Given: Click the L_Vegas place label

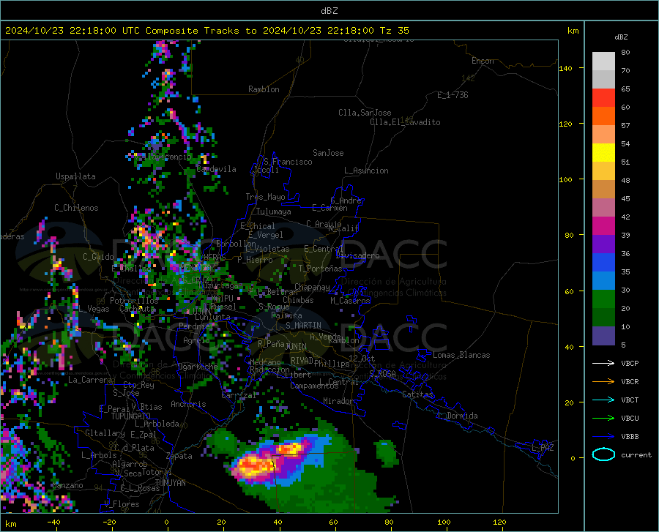Looking at the screenshot, I should [94, 309].
